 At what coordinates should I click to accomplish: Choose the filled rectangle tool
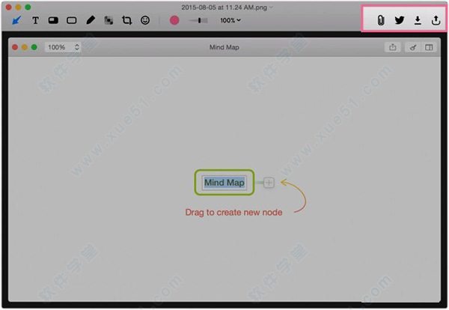[x=54, y=20]
